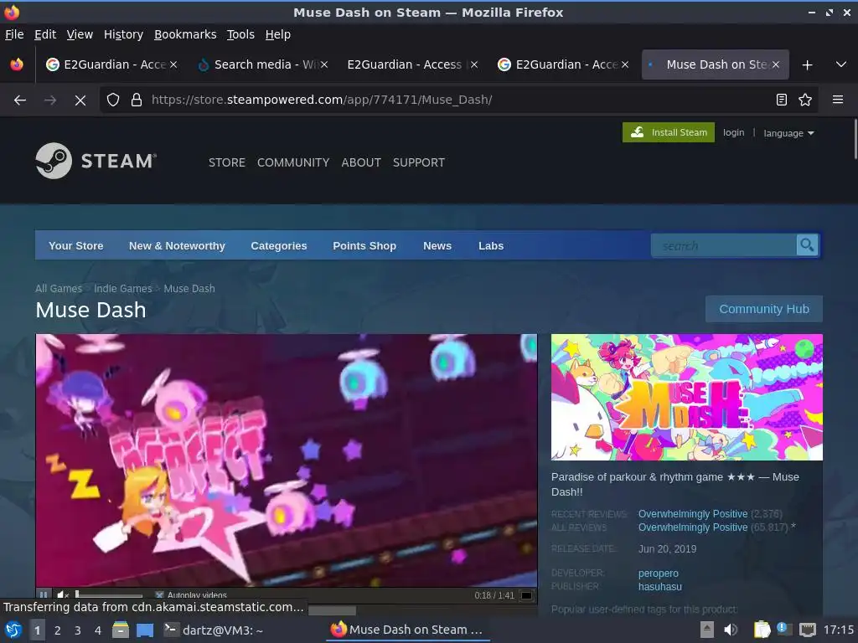List all tabs with the chevron
The image size is (858, 643).
841,64
